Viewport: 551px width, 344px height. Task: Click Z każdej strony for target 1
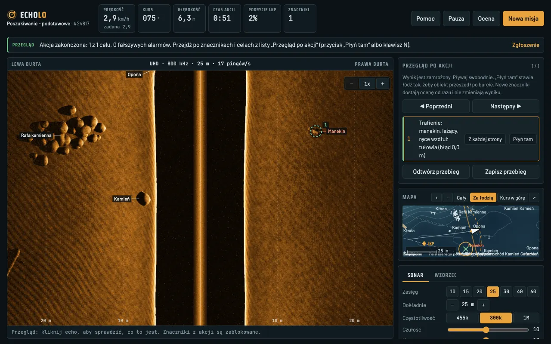pos(486,139)
